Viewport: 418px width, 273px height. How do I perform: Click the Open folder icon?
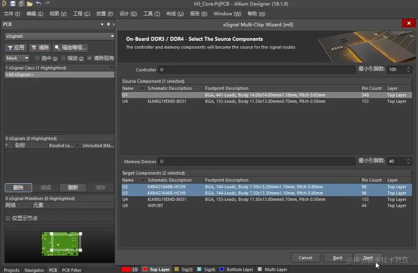point(30,4)
